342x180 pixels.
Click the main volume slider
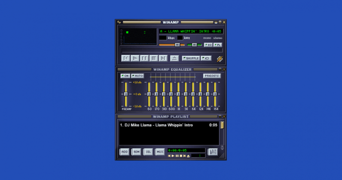pyautogui.click(x=172, y=45)
